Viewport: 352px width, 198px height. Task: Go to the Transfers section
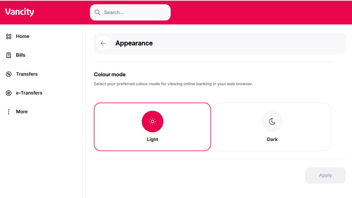tap(27, 74)
